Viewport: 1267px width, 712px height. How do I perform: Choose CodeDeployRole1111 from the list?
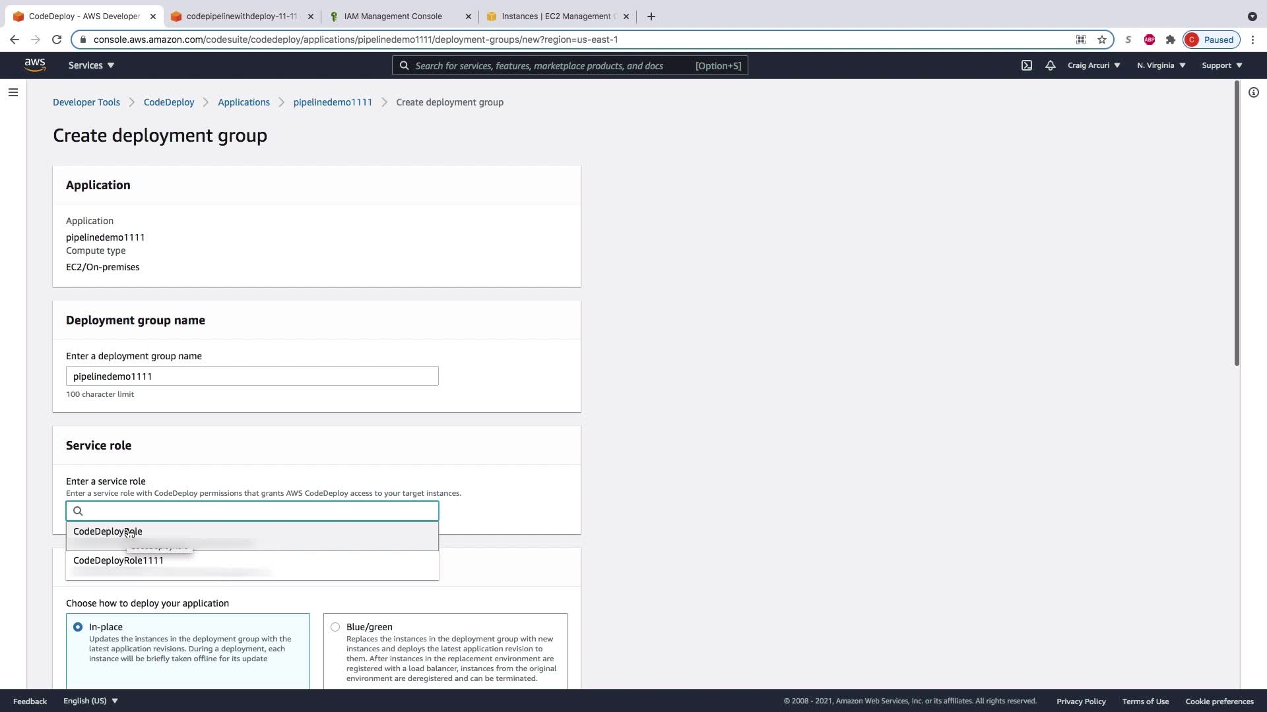click(119, 560)
